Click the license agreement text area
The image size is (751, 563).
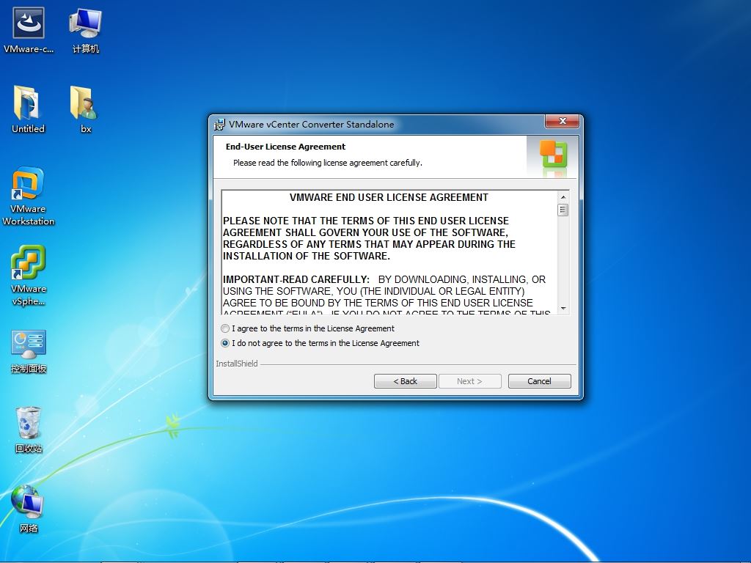[389, 253]
